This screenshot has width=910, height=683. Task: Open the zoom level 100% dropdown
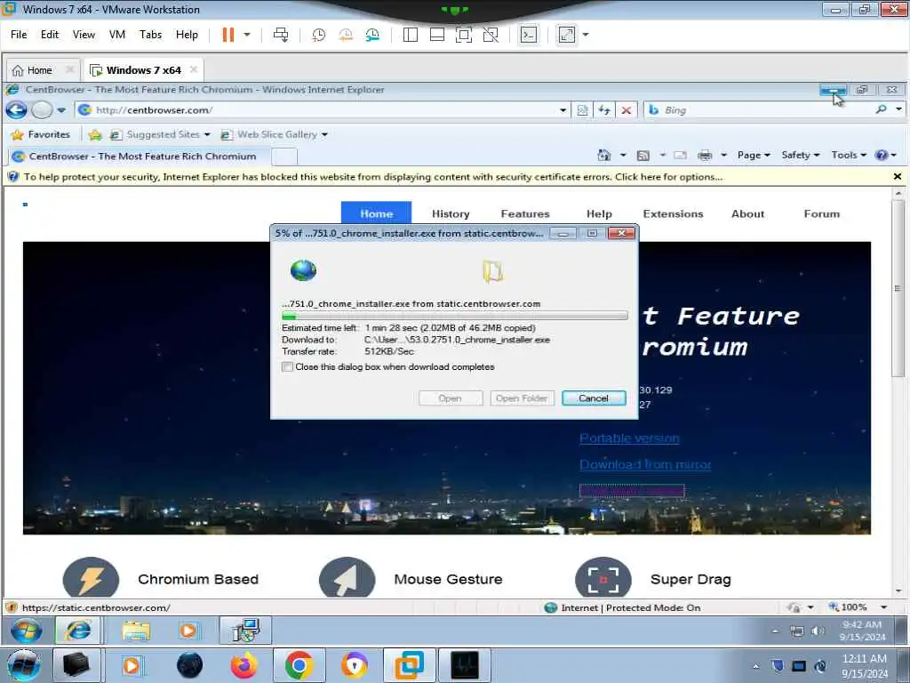click(884, 607)
